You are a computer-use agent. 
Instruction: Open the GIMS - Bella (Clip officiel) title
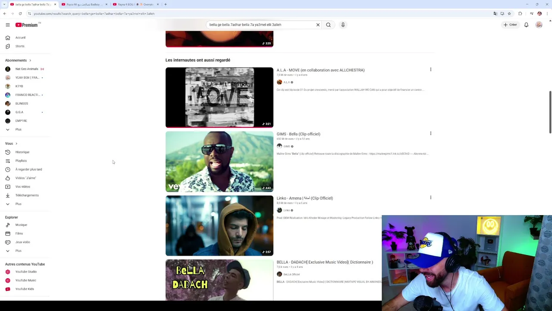(x=298, y=134)
